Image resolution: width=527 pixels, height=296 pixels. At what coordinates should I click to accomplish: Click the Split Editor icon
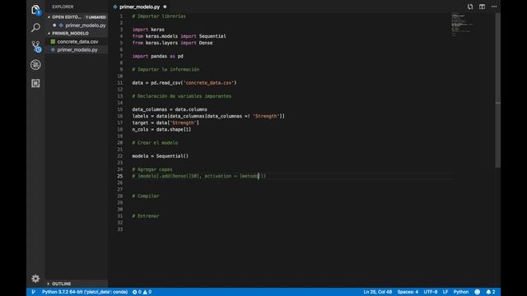482,7
